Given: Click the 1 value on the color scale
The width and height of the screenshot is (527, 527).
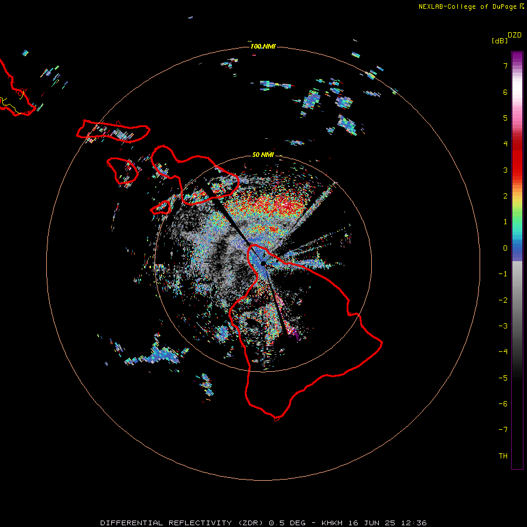Looking at the screenshot, I should [505, 222].
